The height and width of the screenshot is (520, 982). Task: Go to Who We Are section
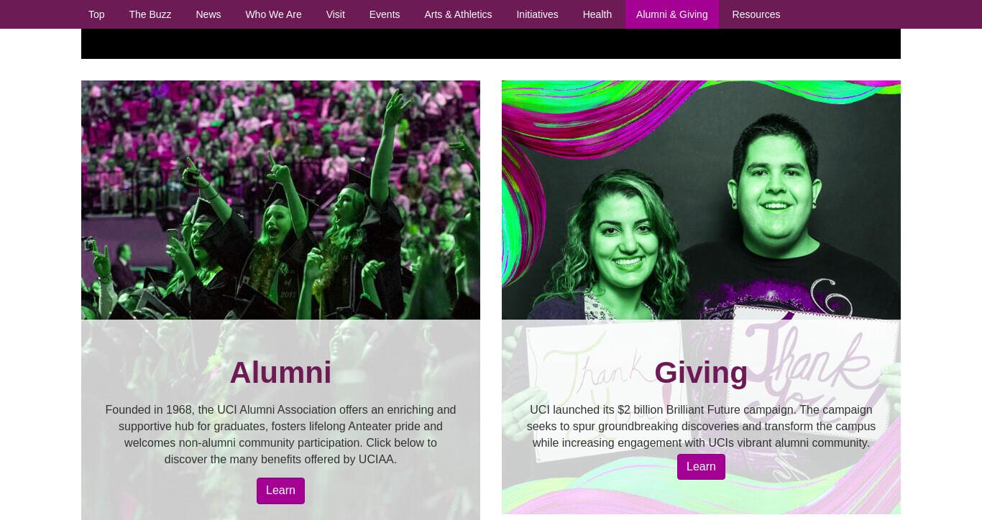(273, 14)
